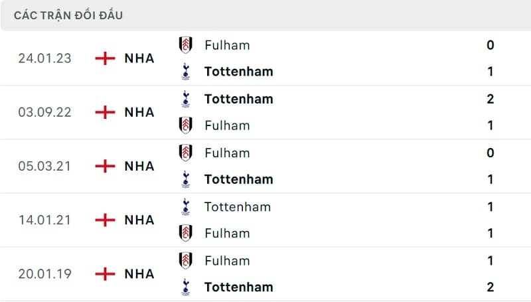Screen dimensions: 531x302
Task: Click England flag beside 05.03.21 date
Action: 105,166
